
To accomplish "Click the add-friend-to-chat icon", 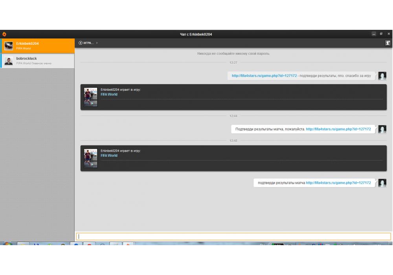I will pyautogui.click(x=387, y=43).
